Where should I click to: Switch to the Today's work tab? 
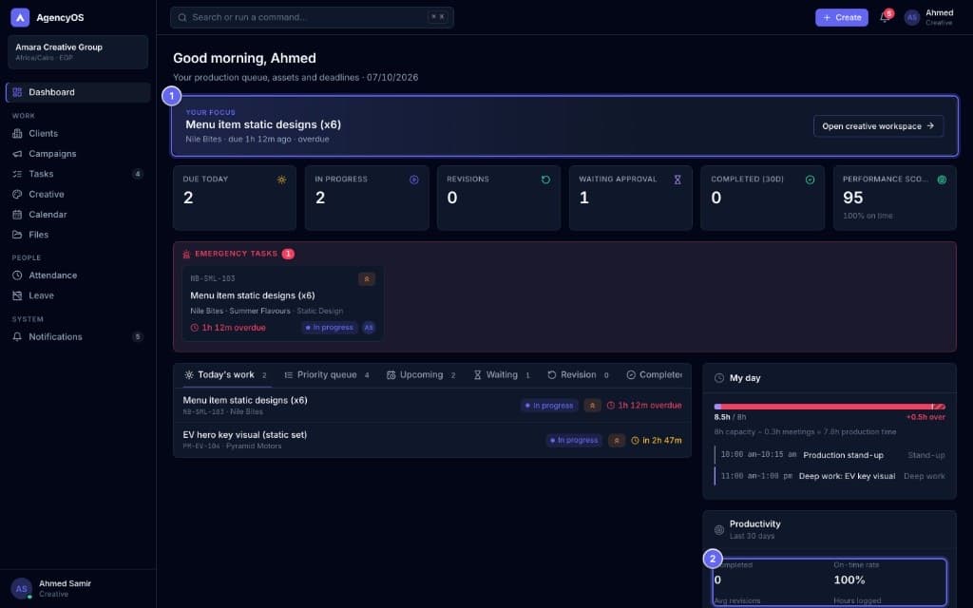[226, 375]
